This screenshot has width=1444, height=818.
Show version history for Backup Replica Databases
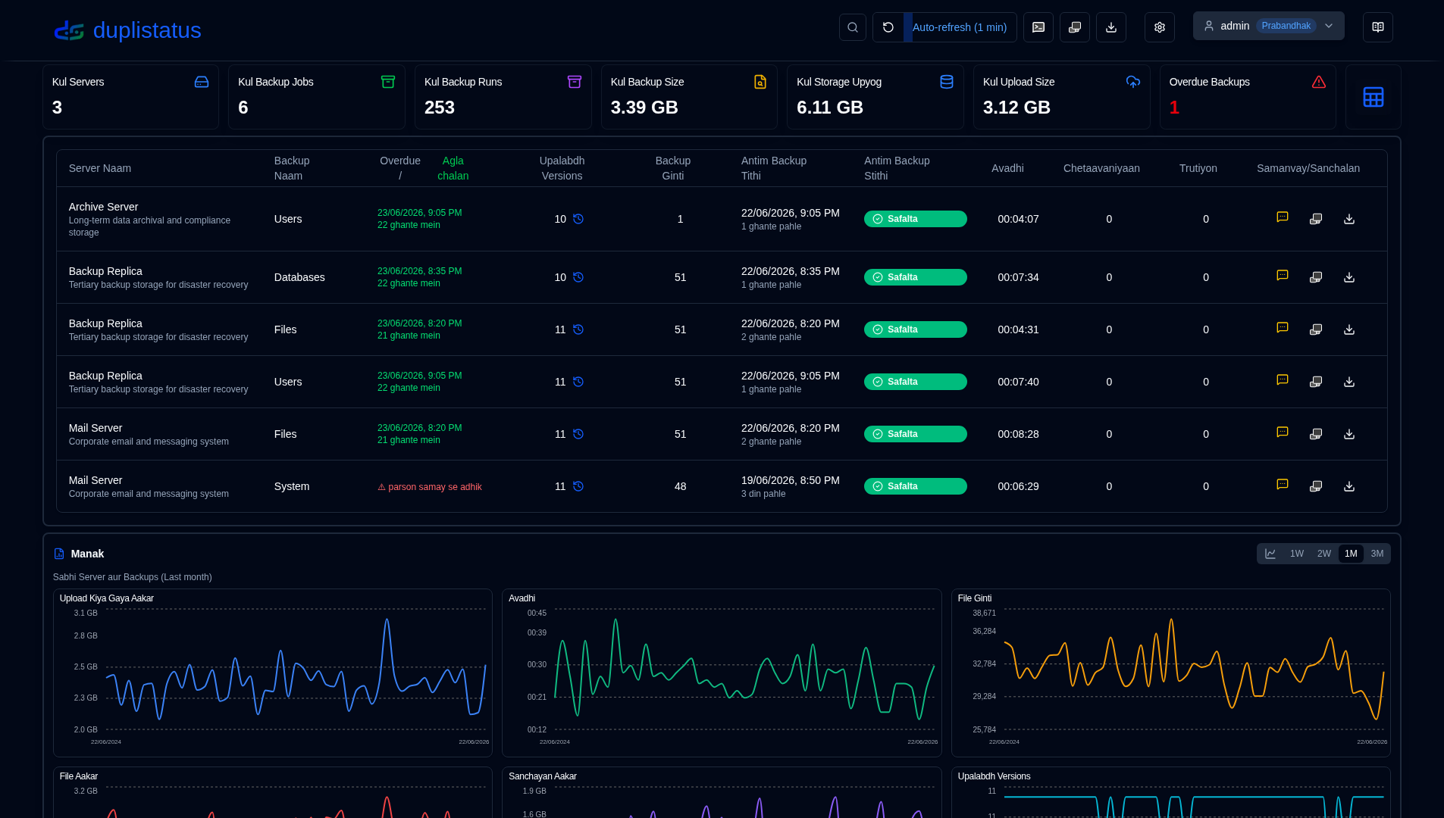(578, 277)
